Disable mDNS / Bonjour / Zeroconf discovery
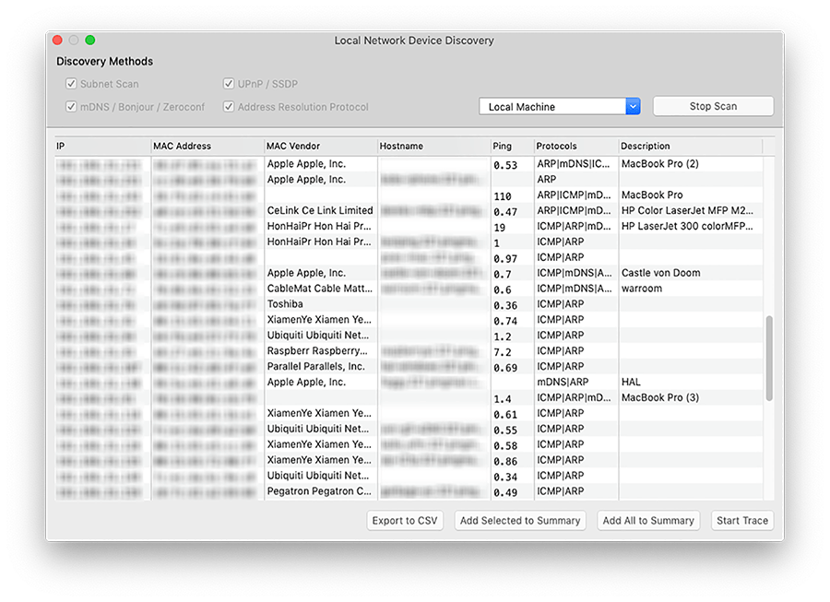 pos(71,106)
